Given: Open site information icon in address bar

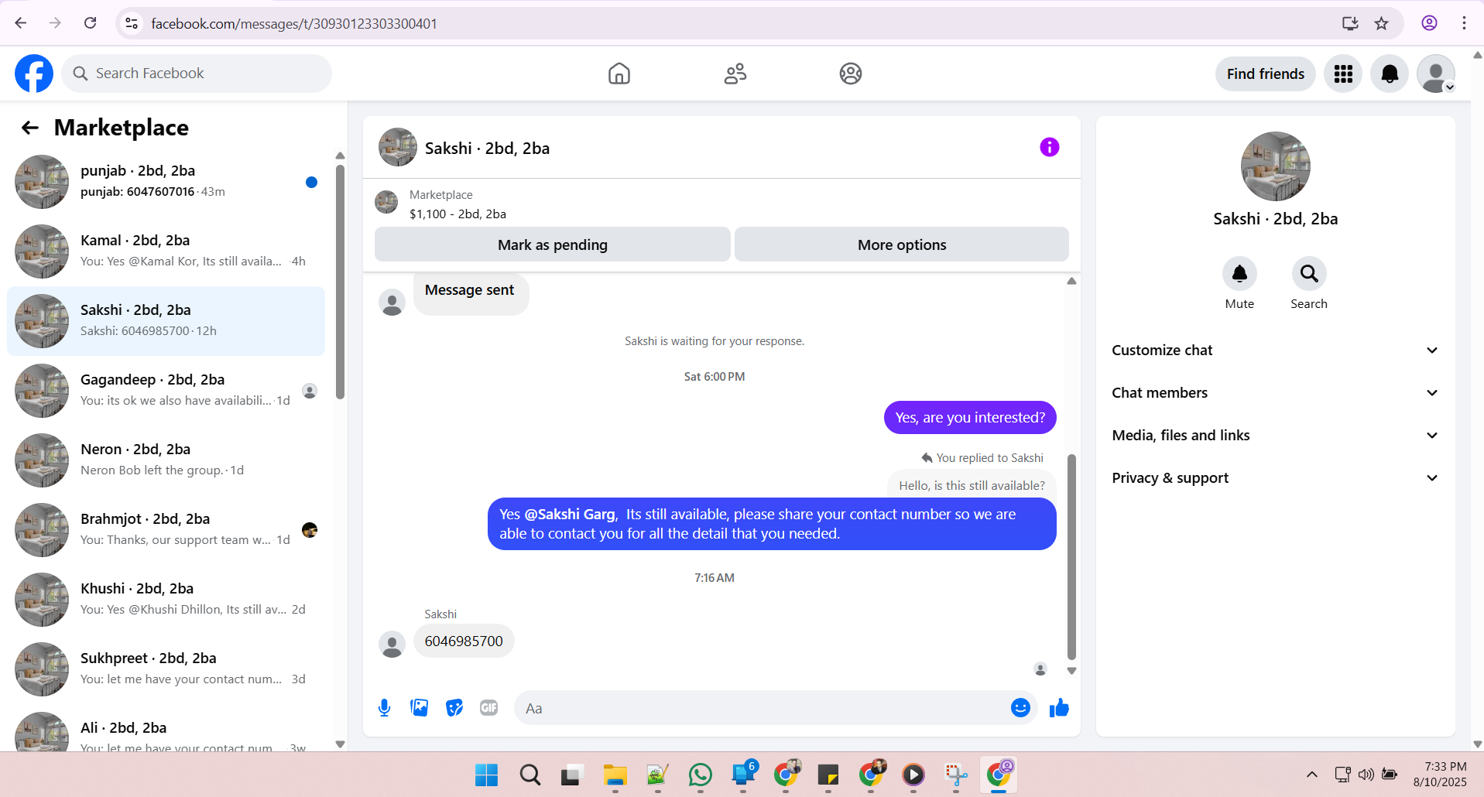Looking at the screenshot, I should tap(132, 23).
